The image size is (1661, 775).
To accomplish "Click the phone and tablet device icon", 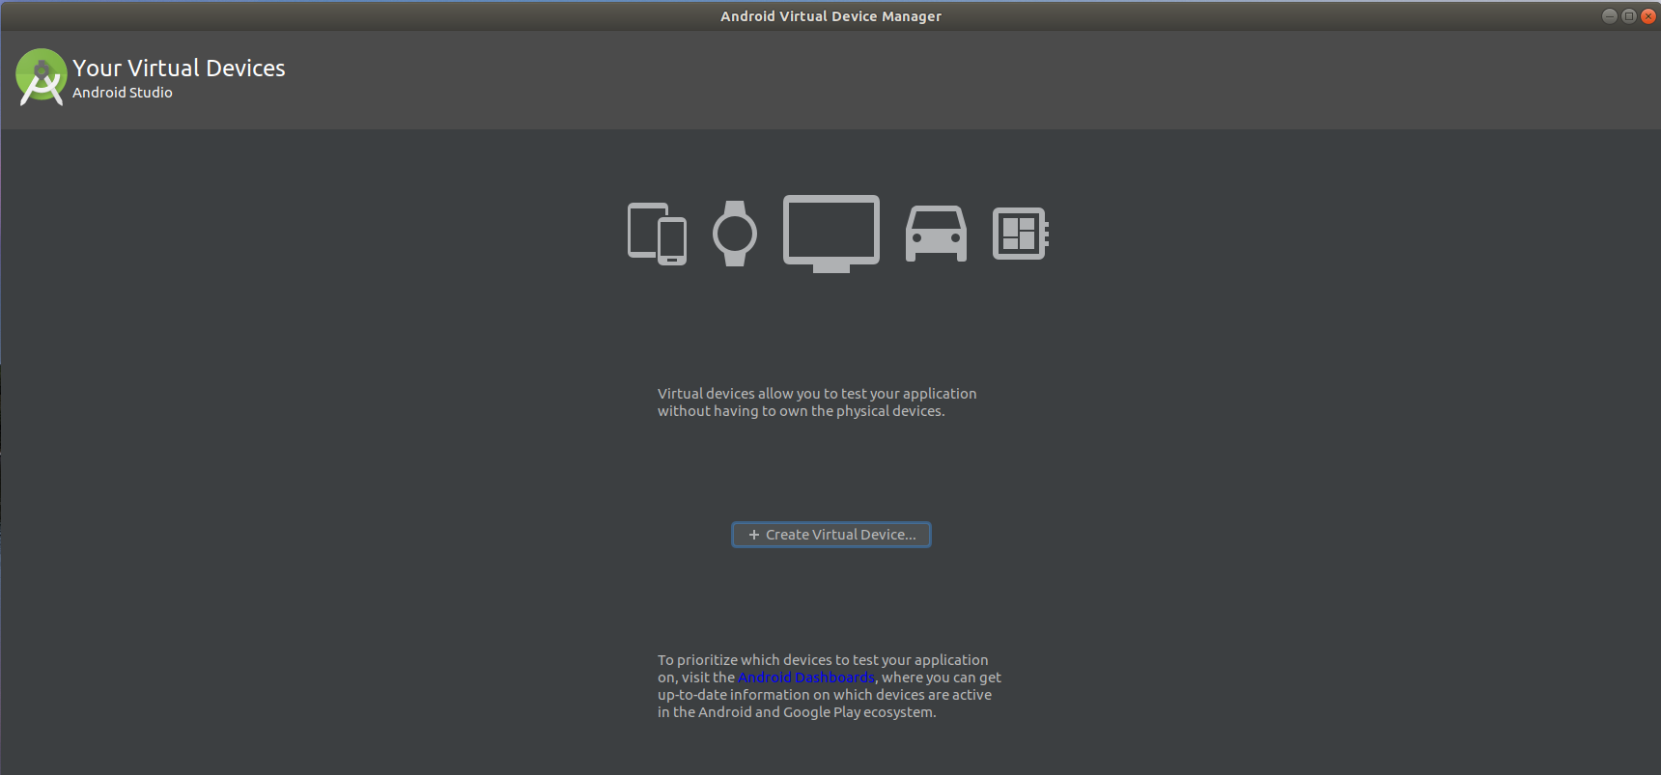I will point(657,234).
